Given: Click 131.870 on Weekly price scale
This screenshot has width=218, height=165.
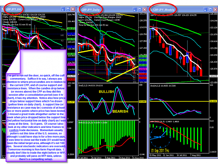Looking at the screenshot, I should 213,34.
